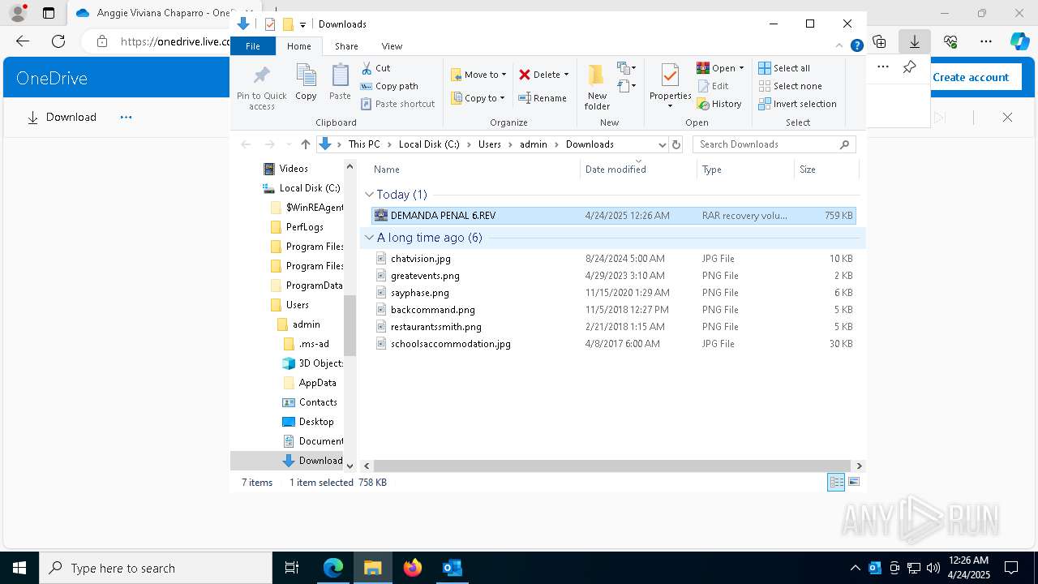Click the Search Downloads field
Image resolution: width=1038 pixels, height=584 pixels.
pos(774,144)
